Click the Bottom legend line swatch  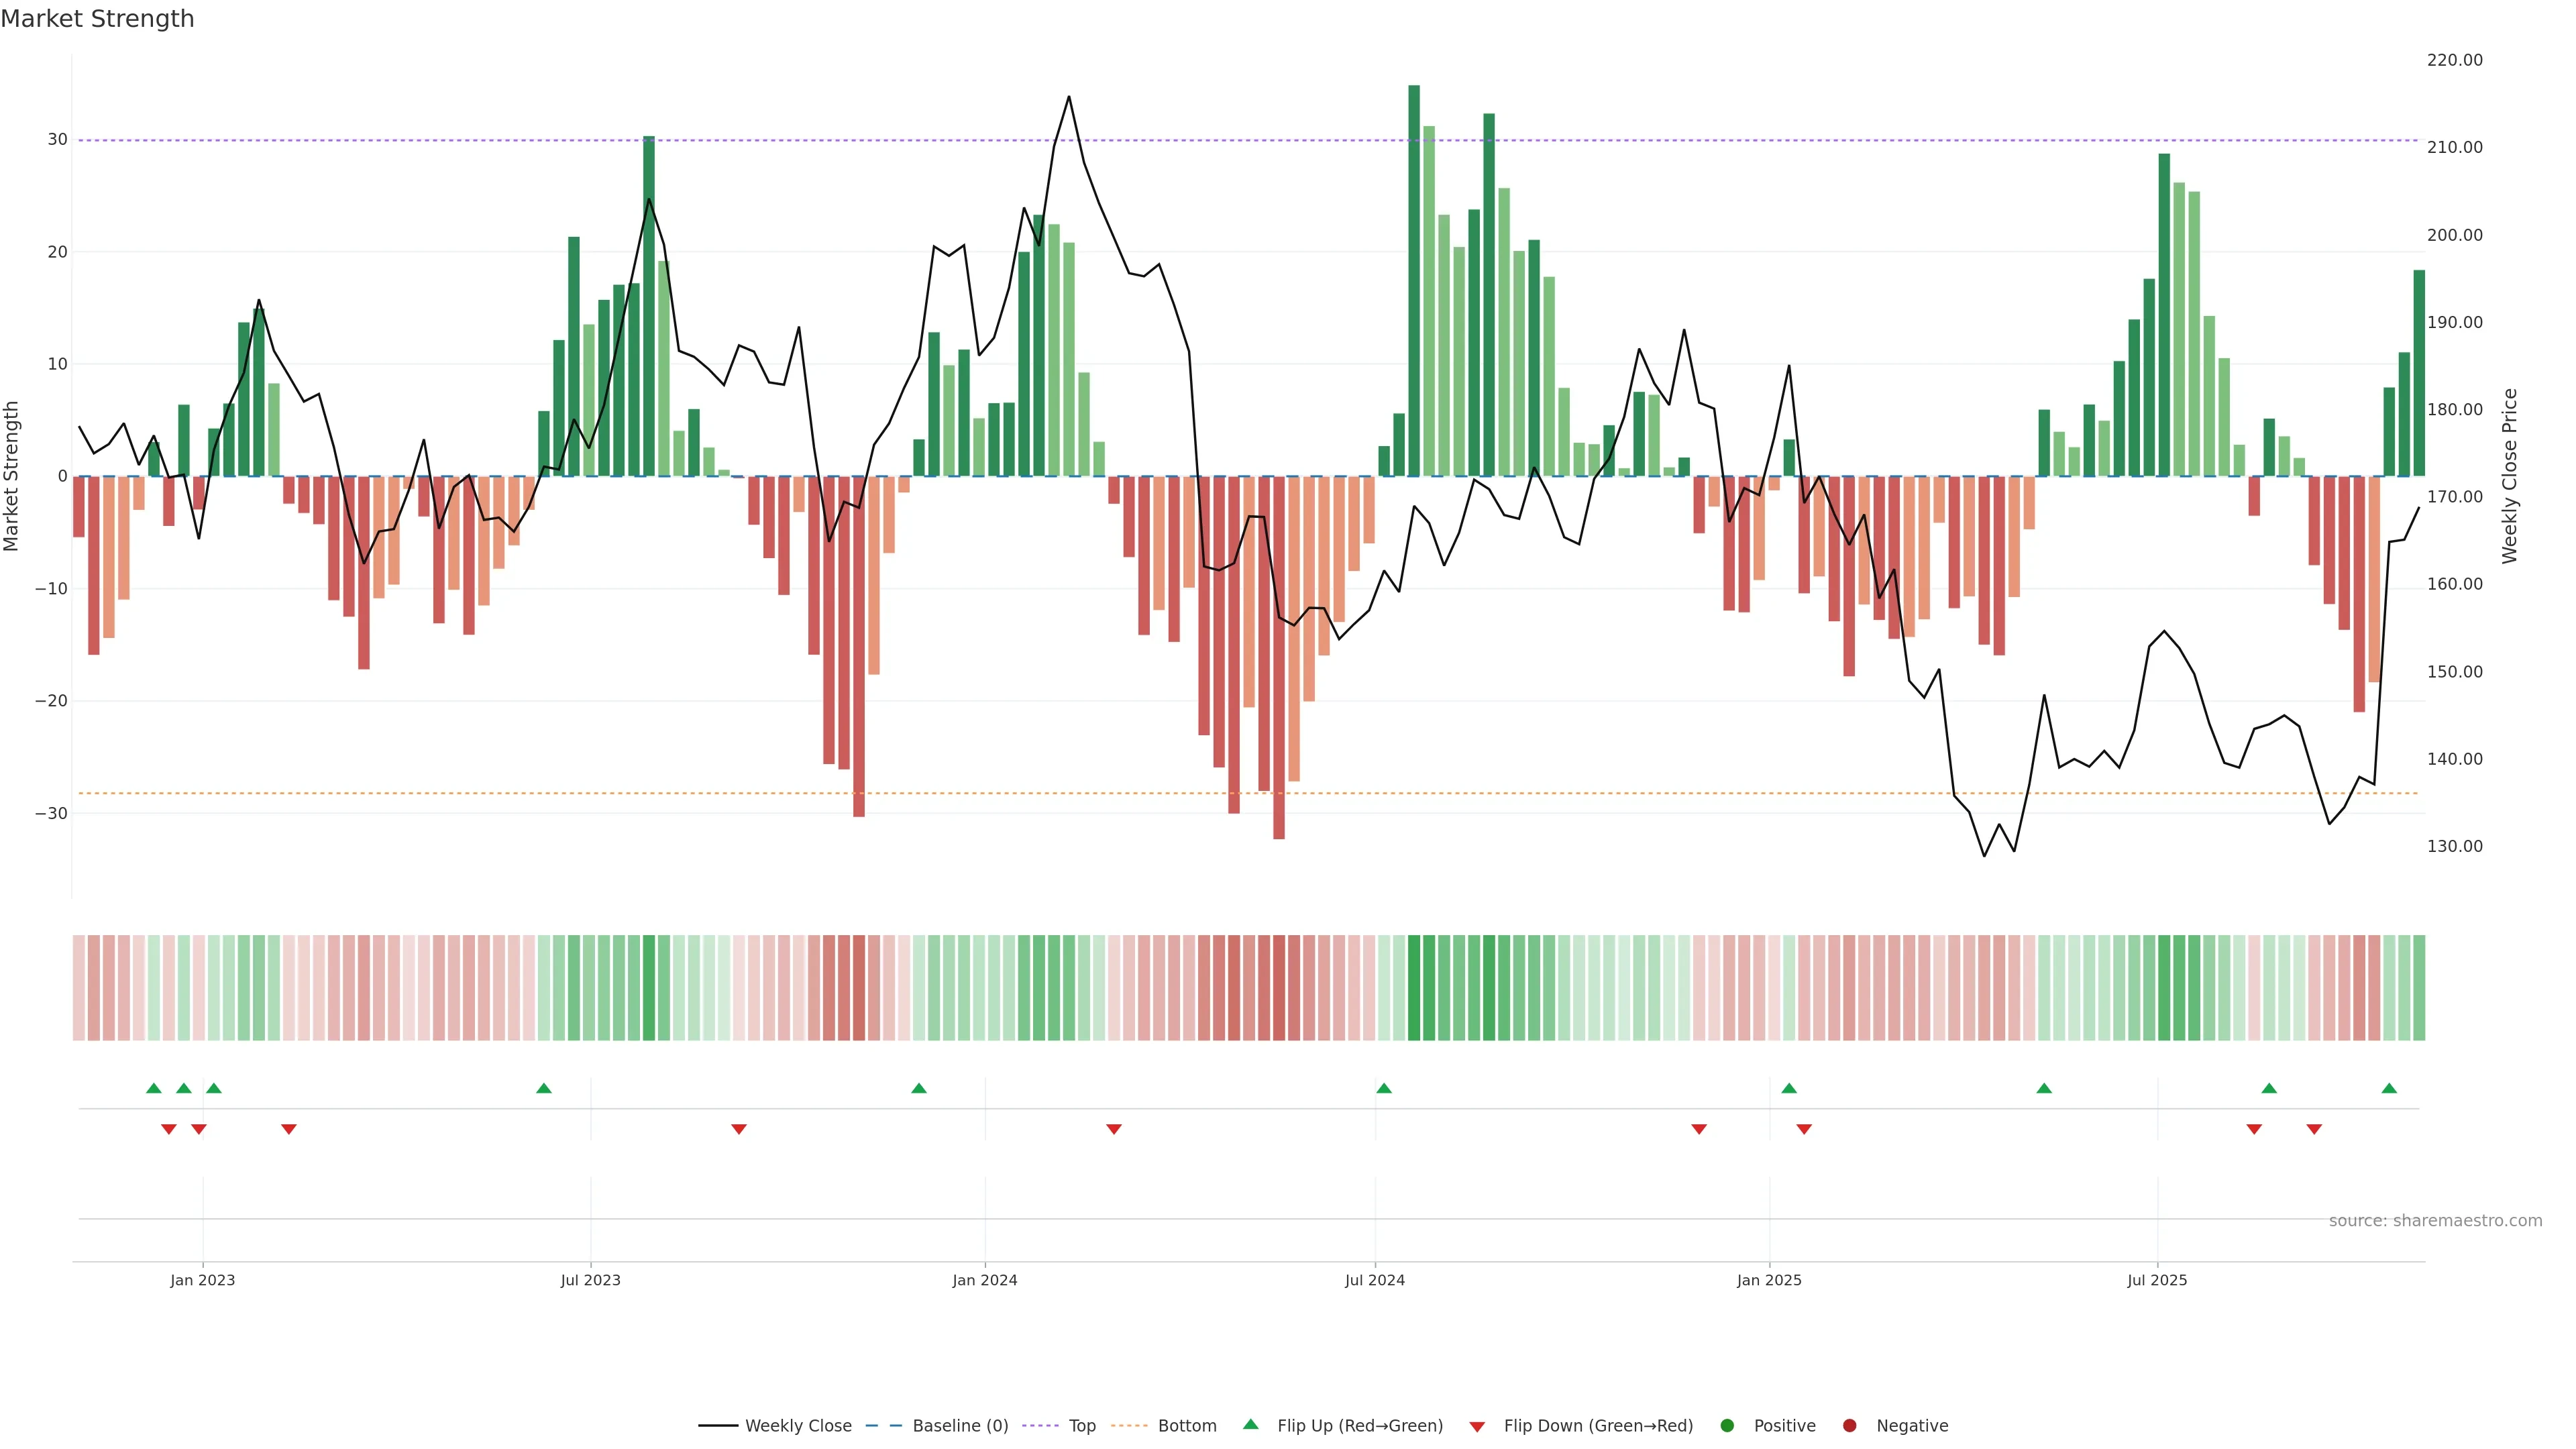click(1129, 1426)
